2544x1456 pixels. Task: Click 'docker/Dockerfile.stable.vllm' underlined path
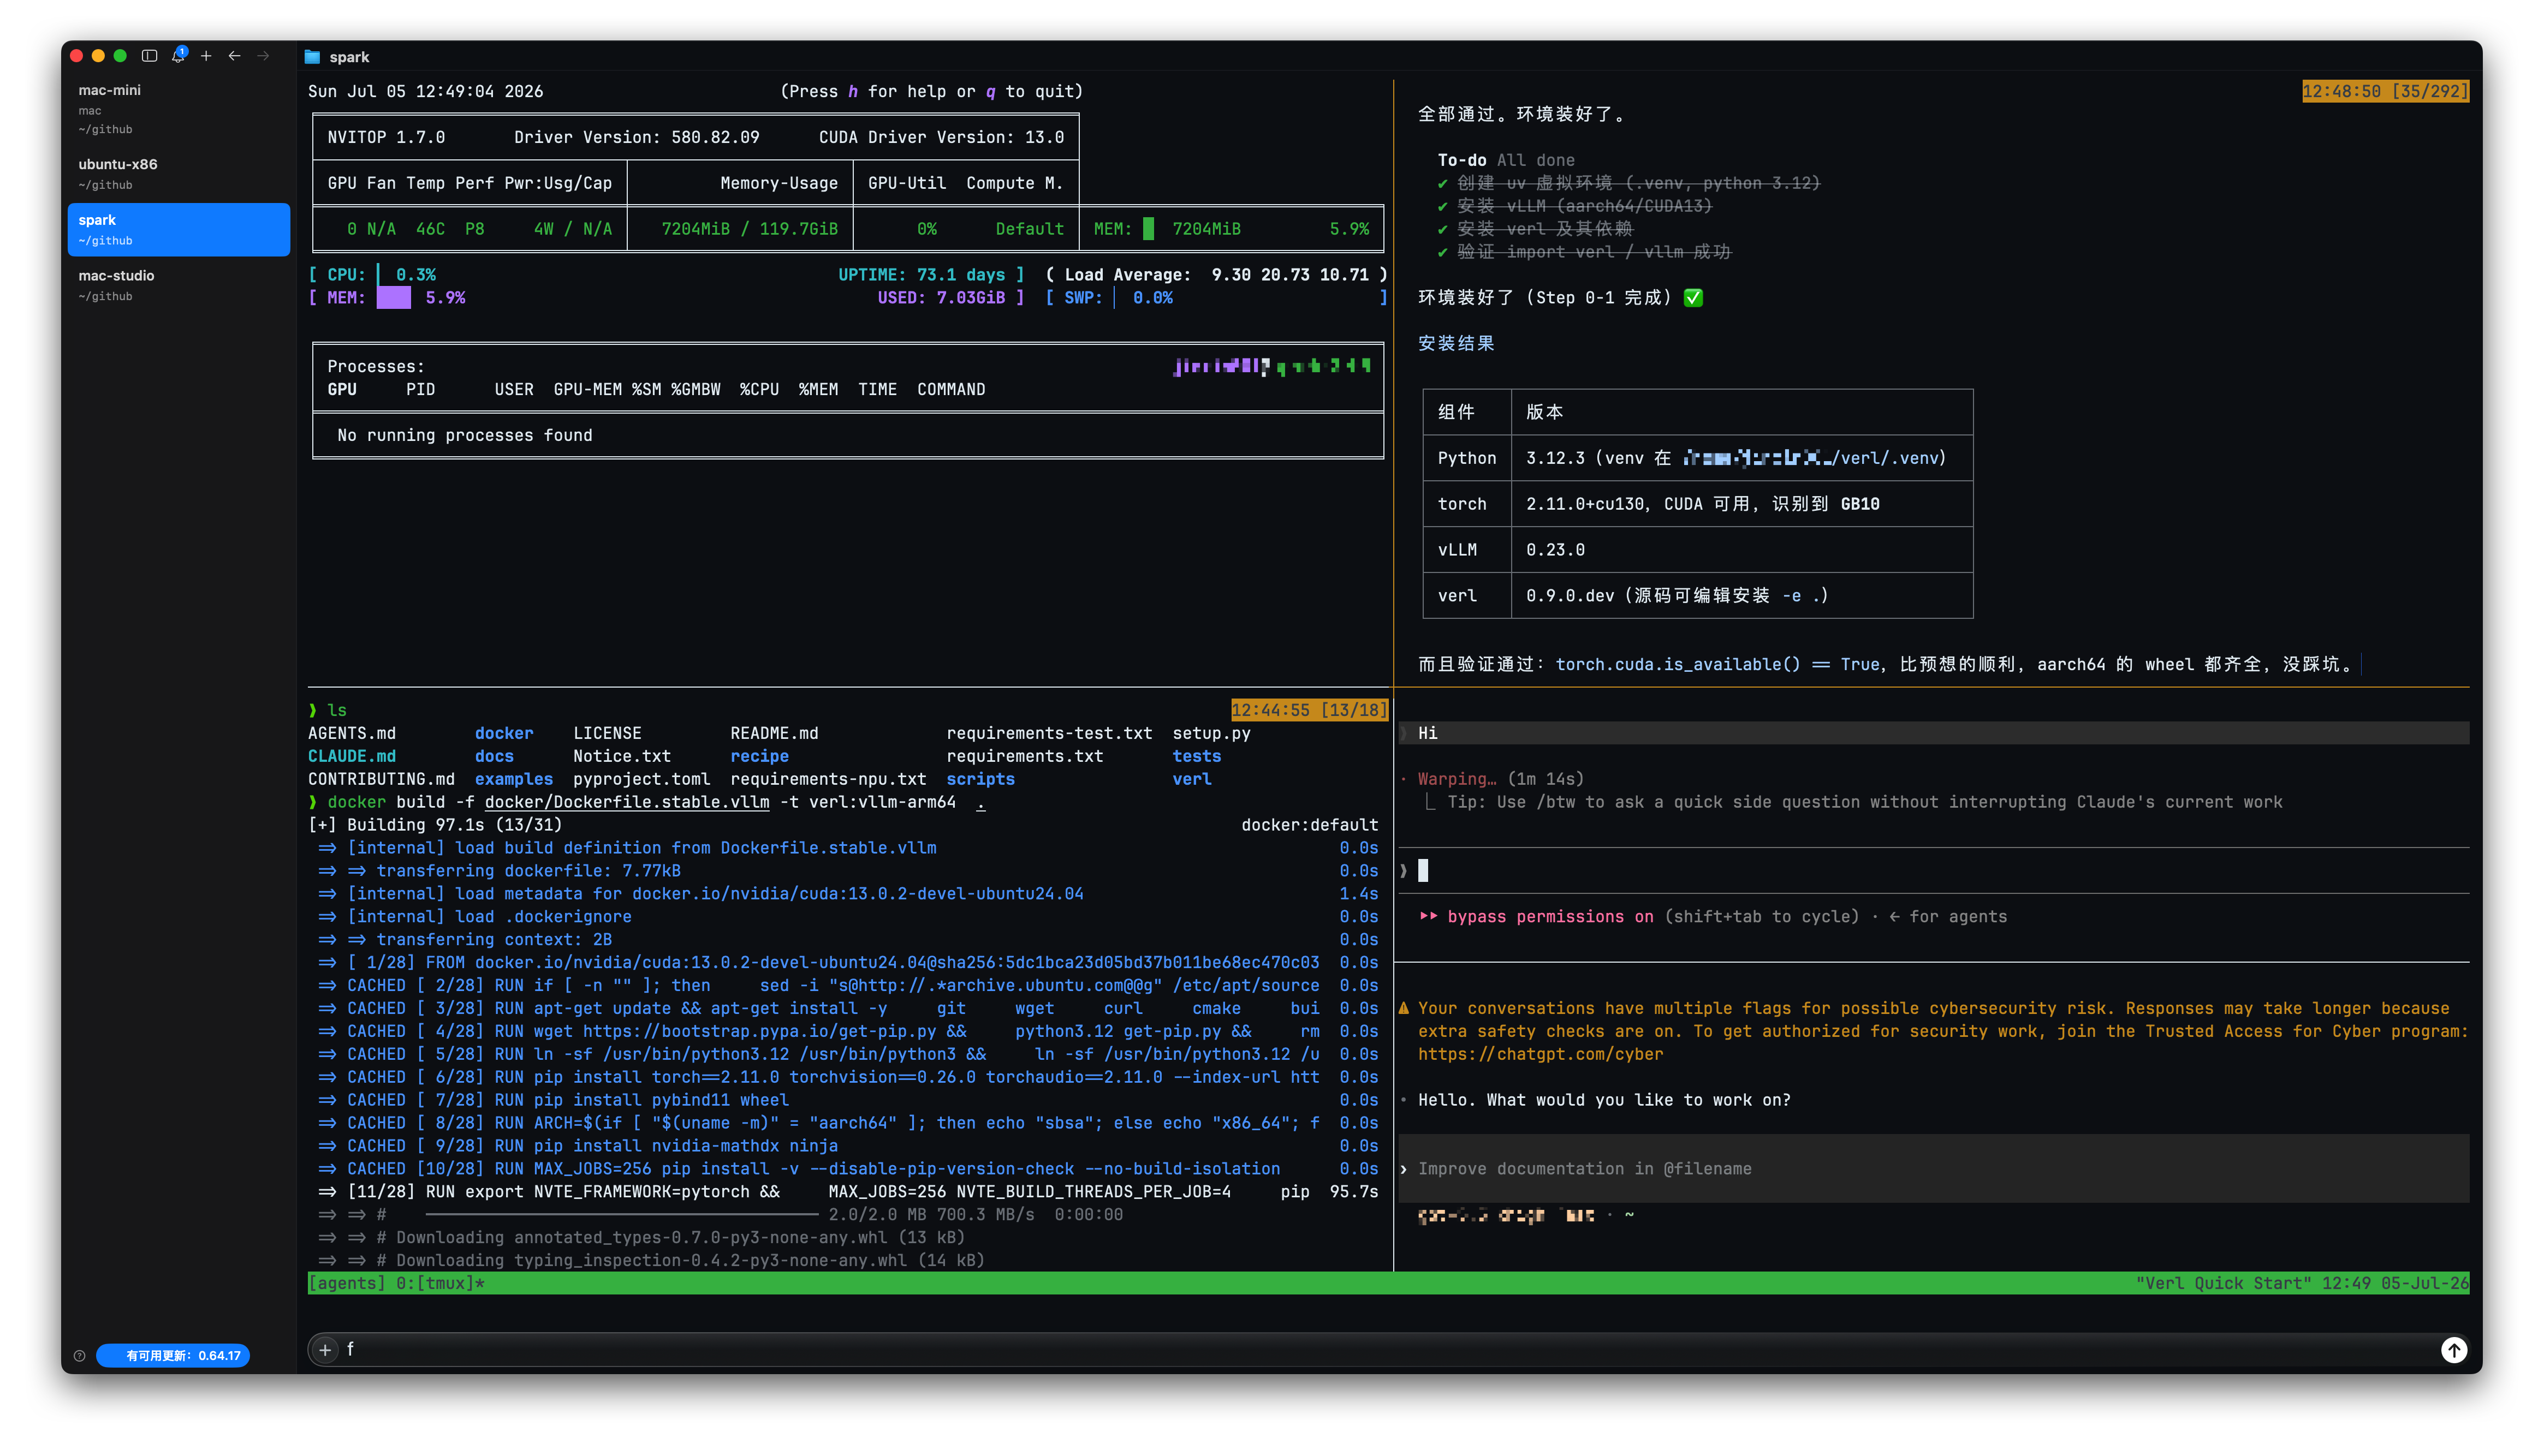pos(627,802)
